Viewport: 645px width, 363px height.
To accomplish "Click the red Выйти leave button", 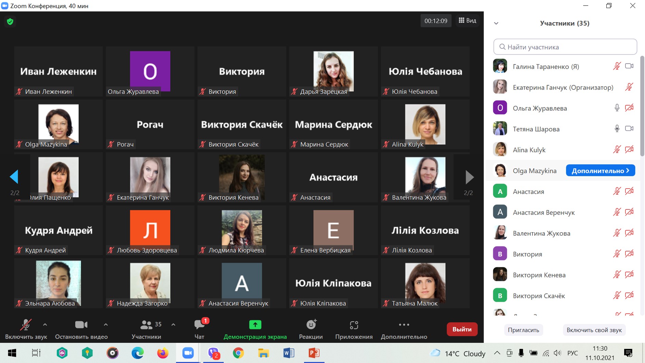I will pos(462,329).
